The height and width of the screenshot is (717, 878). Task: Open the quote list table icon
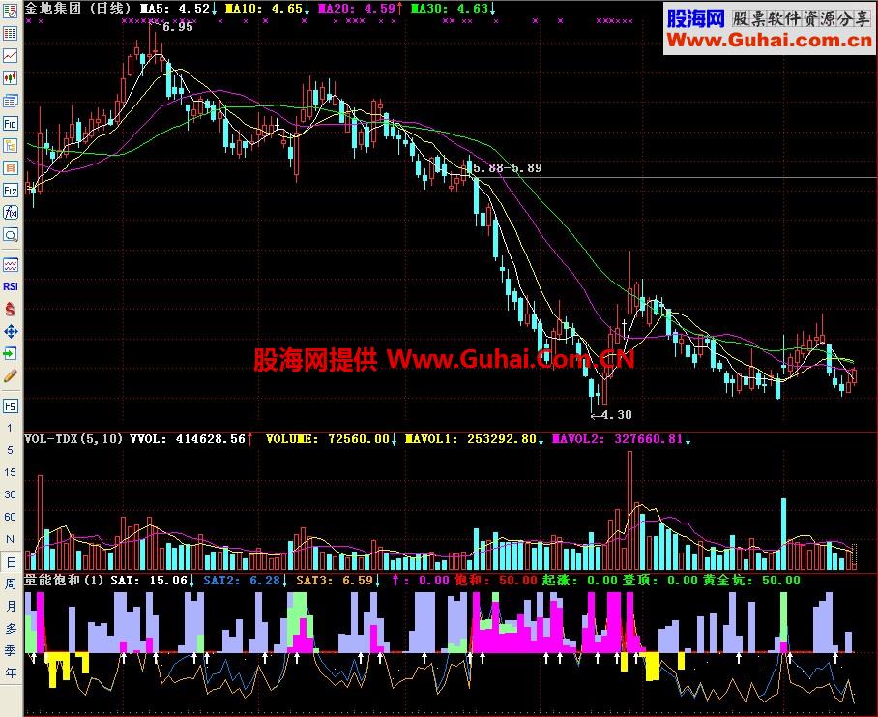[10, 33]
